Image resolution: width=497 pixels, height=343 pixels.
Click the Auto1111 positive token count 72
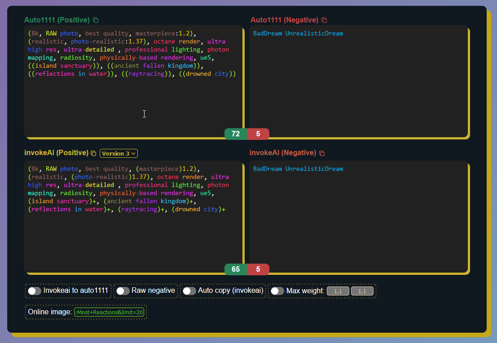(236, 134)
